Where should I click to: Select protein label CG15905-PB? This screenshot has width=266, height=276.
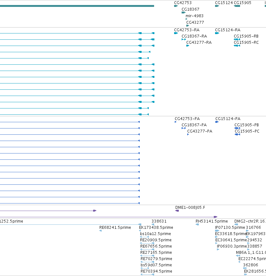click(246, 125)
